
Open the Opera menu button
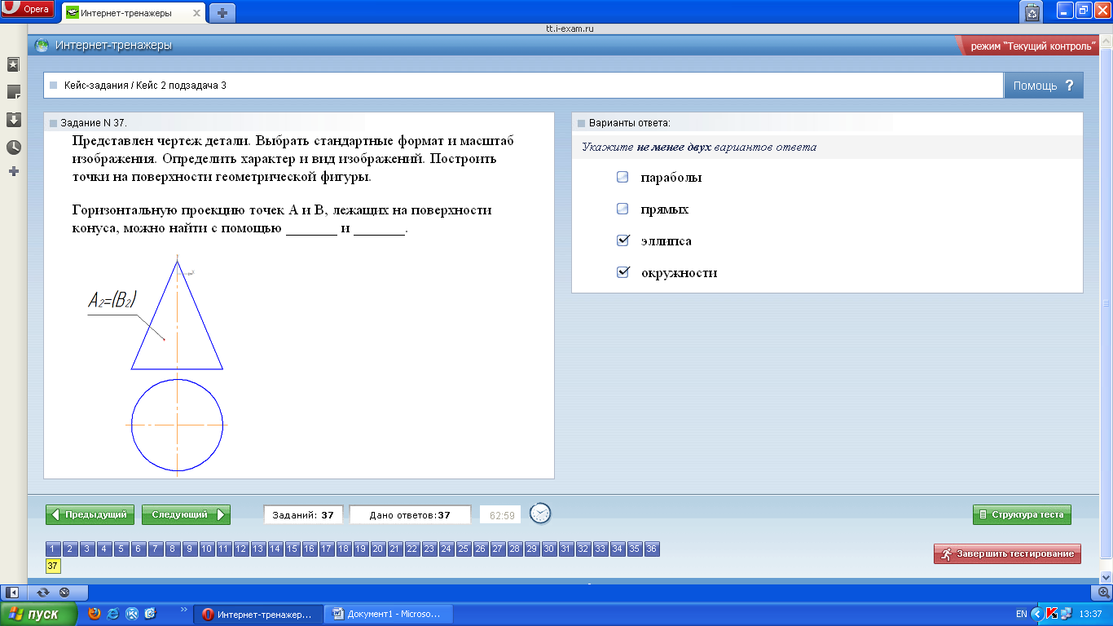28,9
